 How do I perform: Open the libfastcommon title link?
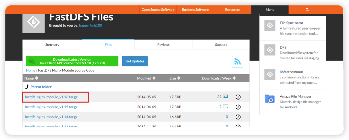(x=291, y=72)
